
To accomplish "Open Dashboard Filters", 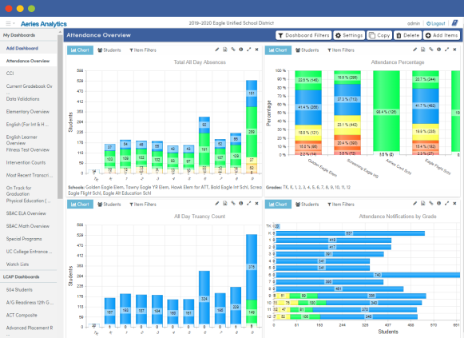I will click(304, 35).
